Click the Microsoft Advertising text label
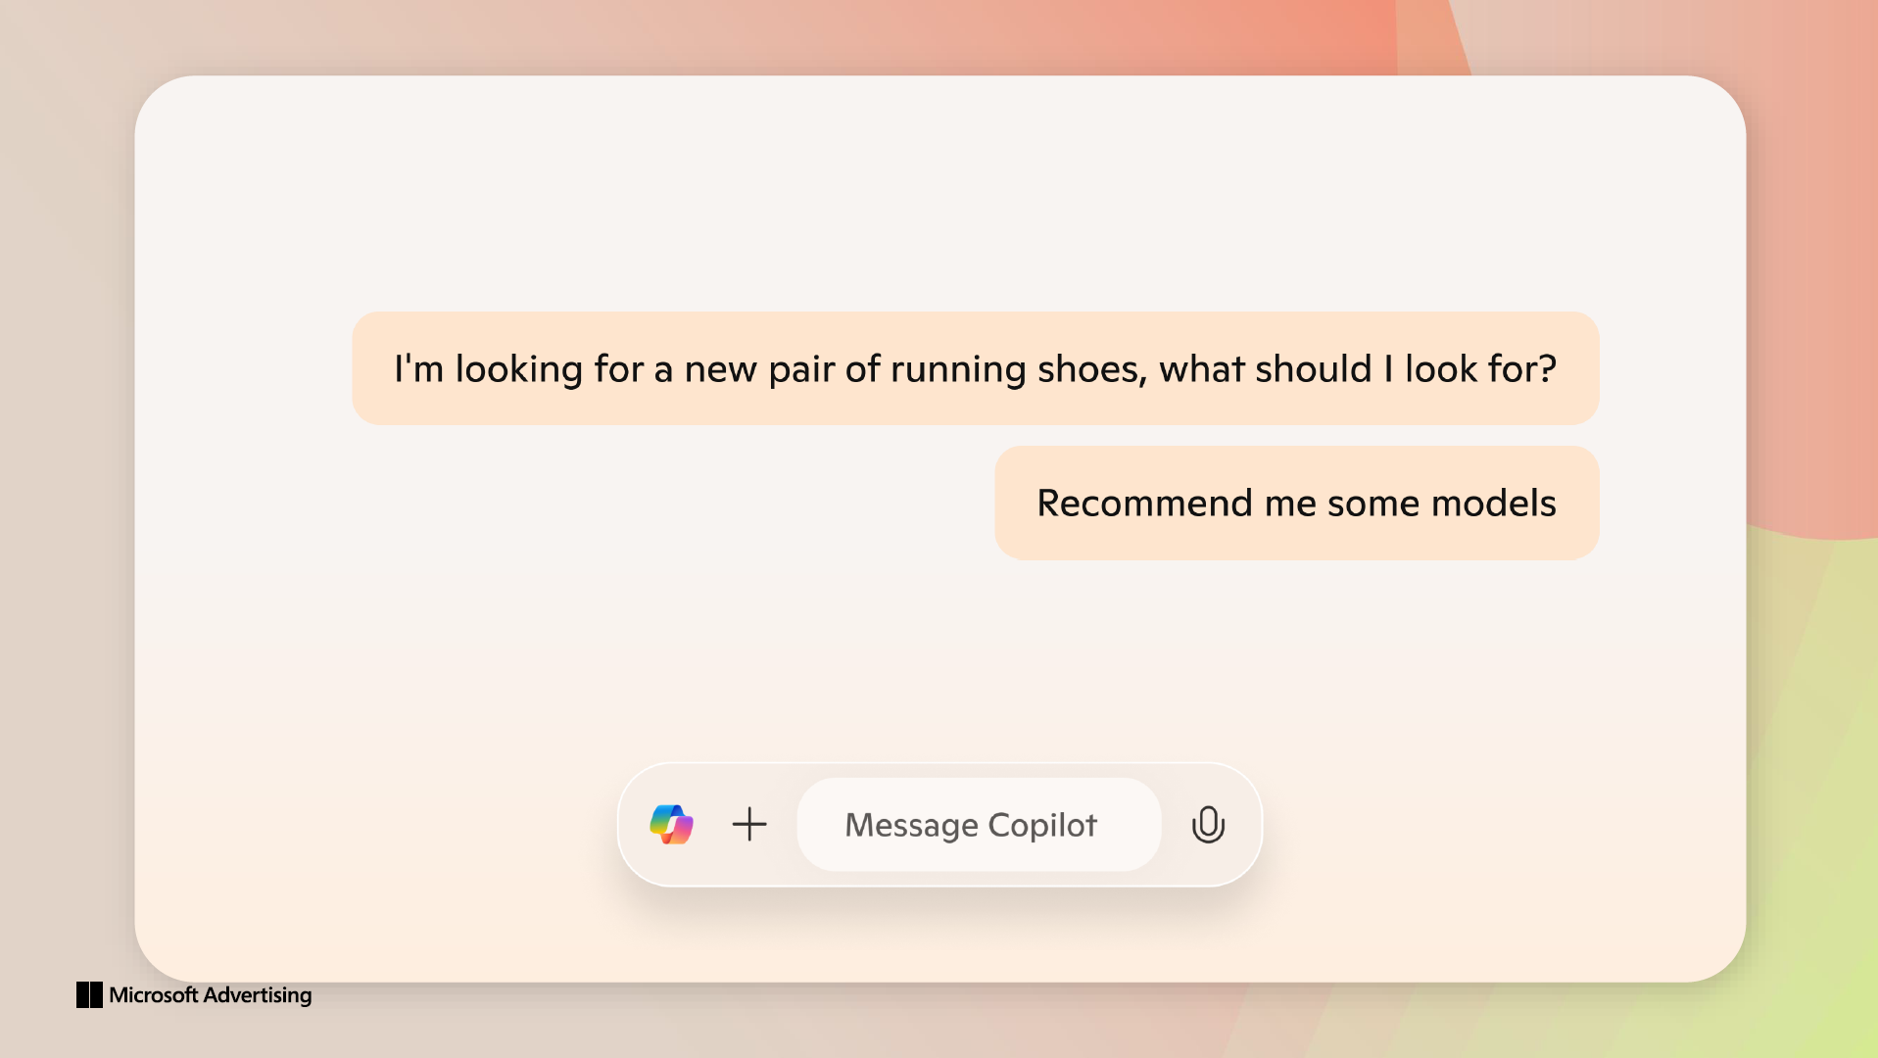This screenshot has height=1058, width=1878. 210,995
